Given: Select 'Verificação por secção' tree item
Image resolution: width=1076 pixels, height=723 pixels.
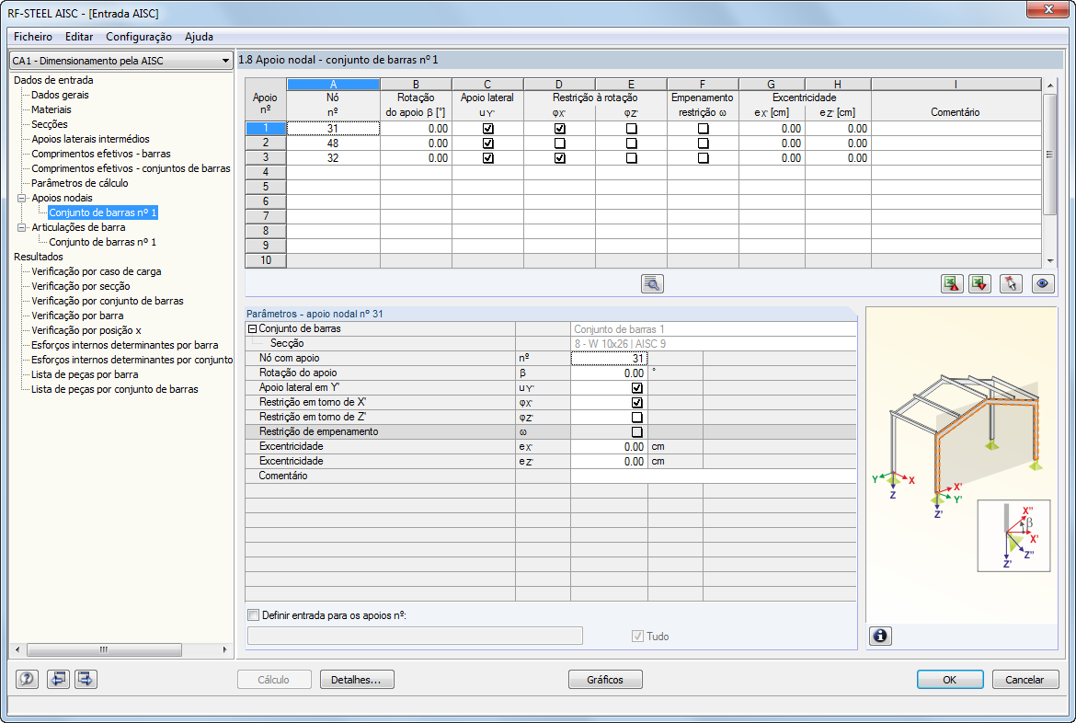Looking at the screenshot, I should tap(80, 286).
